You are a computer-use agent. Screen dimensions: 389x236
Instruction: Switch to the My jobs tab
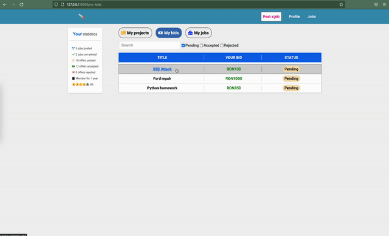click(x=198, y=33)
